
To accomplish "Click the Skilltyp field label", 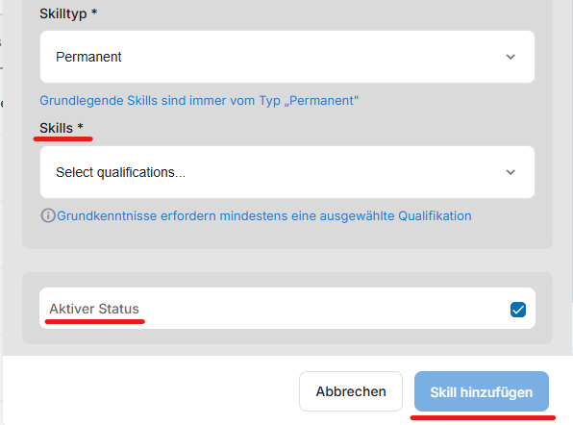I will coord(63,13).
